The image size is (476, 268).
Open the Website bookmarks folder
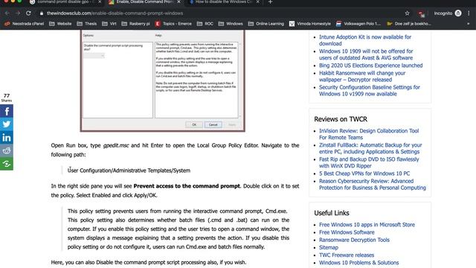point(60,24)
